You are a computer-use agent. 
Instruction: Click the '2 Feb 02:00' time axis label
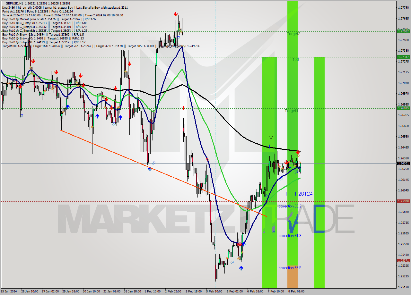(x=173, y=291)
